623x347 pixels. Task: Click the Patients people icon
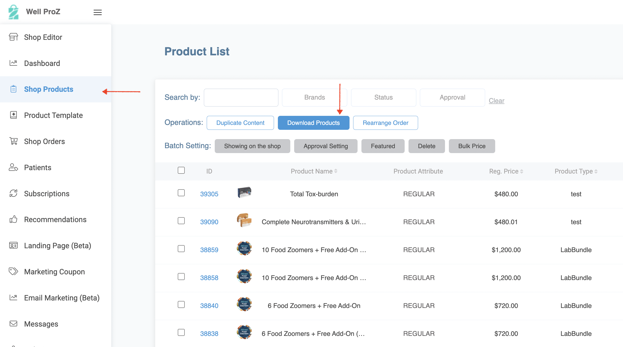pos(13,167)
